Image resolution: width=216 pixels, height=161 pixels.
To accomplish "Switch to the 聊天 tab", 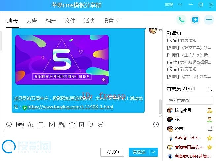I will pos(13,21).
